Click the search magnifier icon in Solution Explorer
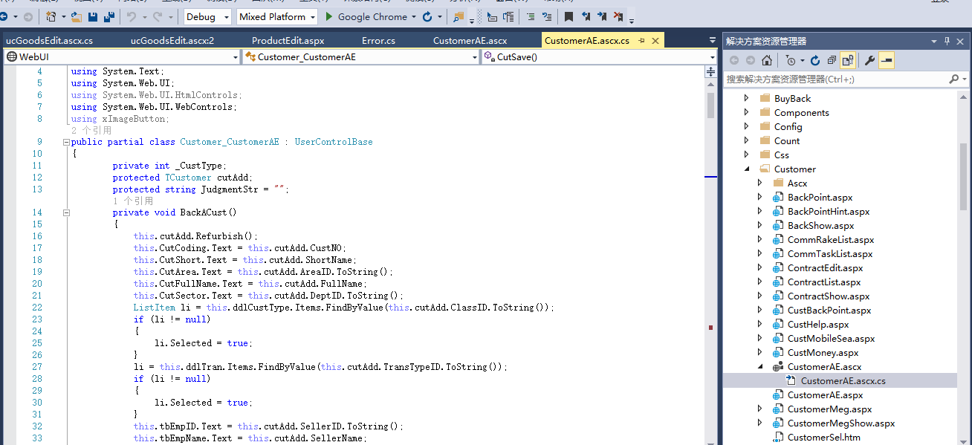 click(x=953, y=79)
